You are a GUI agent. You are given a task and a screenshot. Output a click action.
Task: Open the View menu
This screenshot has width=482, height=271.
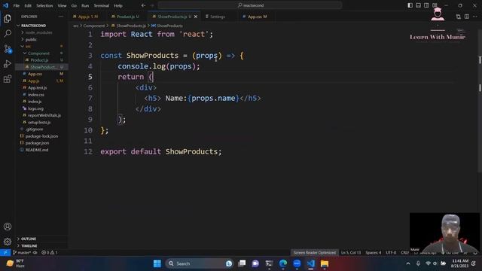click(x=62, y=5)
